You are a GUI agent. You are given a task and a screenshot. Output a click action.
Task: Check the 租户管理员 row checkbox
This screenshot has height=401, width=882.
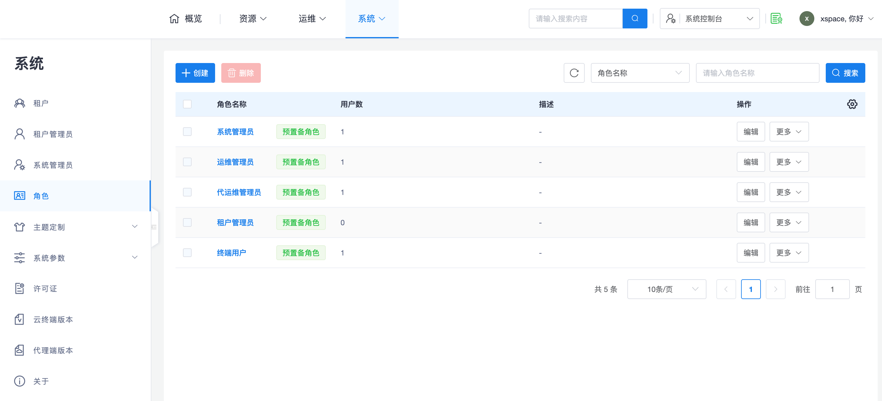tap(187, 222)
